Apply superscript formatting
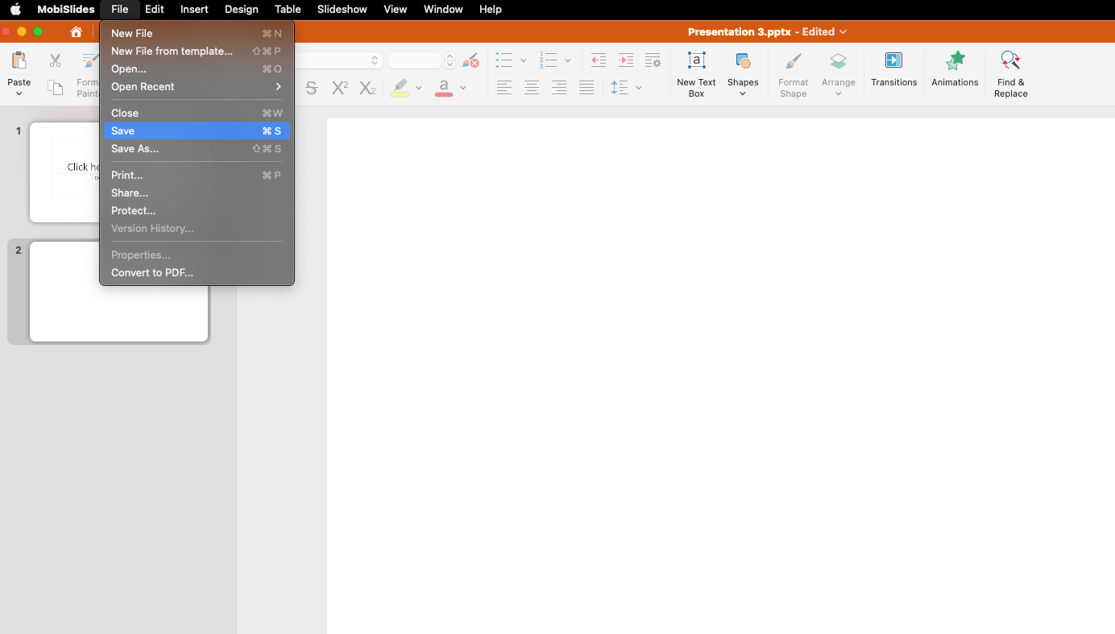Image resolution: width=1115 pixels, height=634 pixels. (340, 88)
